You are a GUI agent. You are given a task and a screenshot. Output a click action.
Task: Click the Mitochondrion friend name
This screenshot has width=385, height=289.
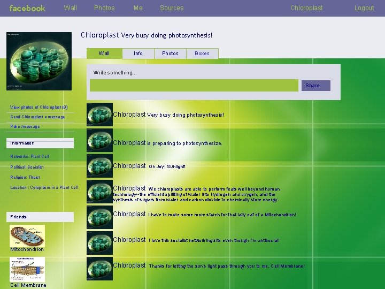tap(27, 249)
